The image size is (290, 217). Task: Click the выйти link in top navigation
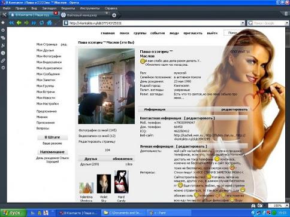(x=212, y=33)
